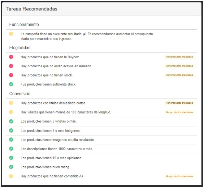204x188 pixels.
Task: Click the 'Elegibilidad' section heading
Action: coord(20,48)
